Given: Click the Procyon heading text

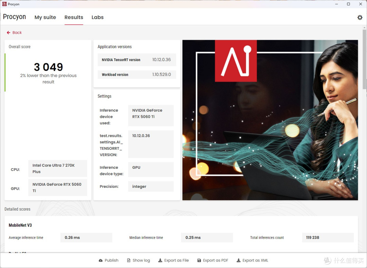Looking at the screenshot, I should (15, 17).
